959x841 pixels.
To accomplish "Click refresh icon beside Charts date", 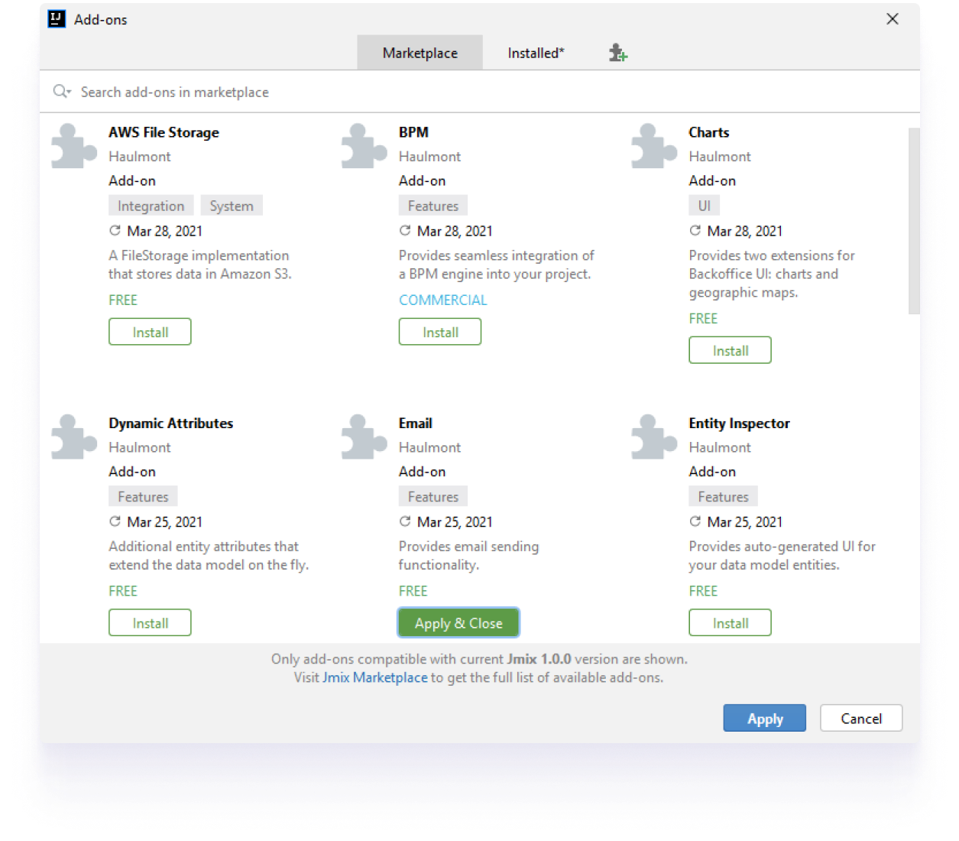I will tap(695, 231).
